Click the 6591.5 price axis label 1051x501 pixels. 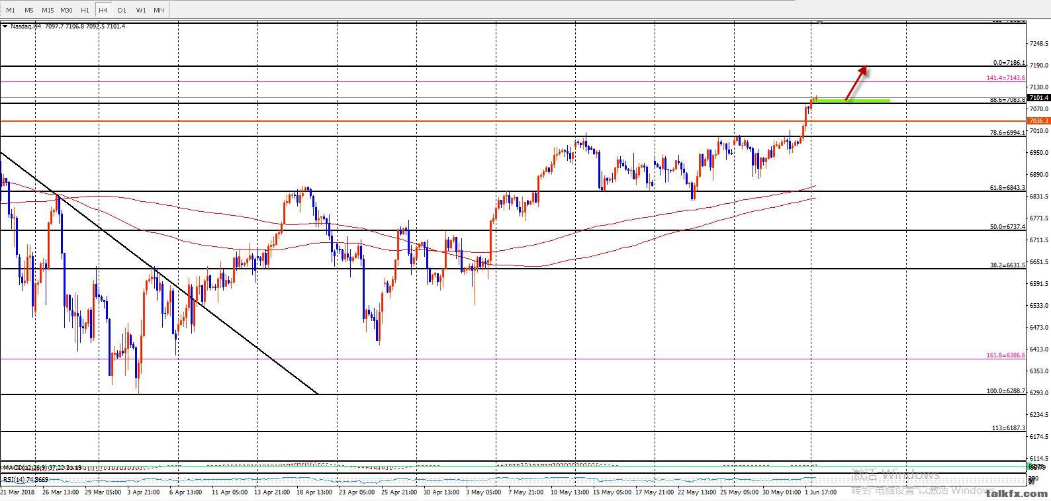tap(1038, 284)
